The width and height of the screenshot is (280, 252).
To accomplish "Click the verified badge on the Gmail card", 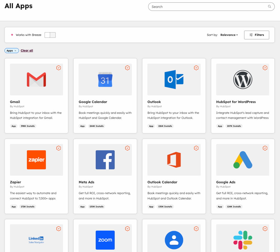I will pos(59,68).
